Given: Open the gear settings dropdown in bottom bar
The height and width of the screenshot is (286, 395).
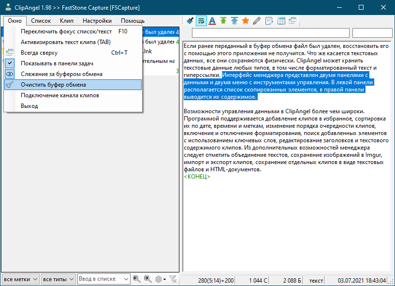Looking at the screenshot, I should 161,279.
